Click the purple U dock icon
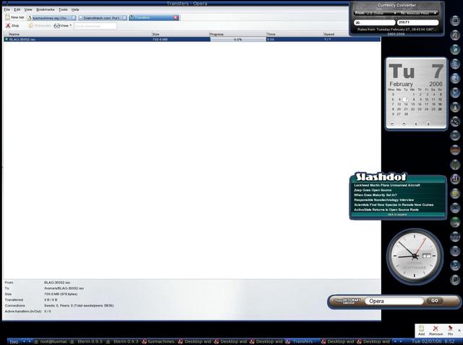Viewport: 463px width, 345px height. 455,179
